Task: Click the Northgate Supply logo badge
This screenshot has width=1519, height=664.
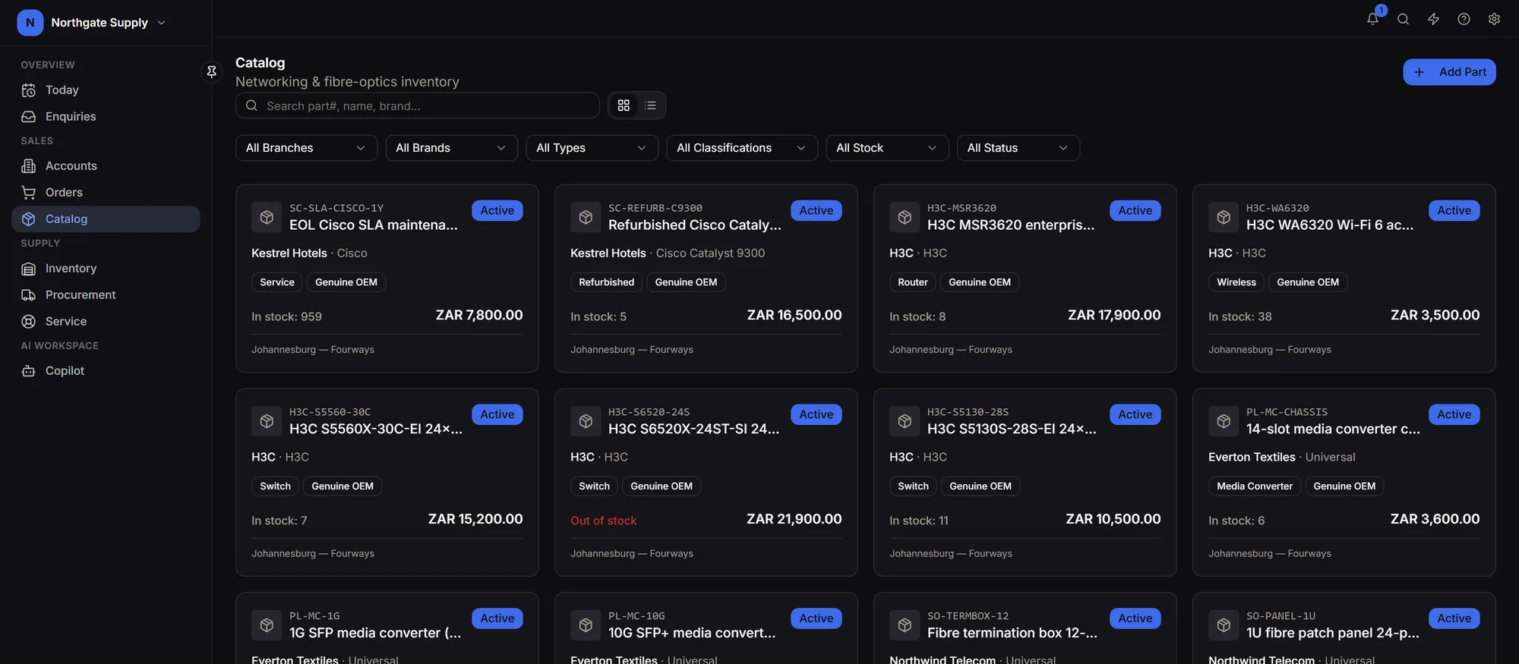Action: (x=30, y=23)
